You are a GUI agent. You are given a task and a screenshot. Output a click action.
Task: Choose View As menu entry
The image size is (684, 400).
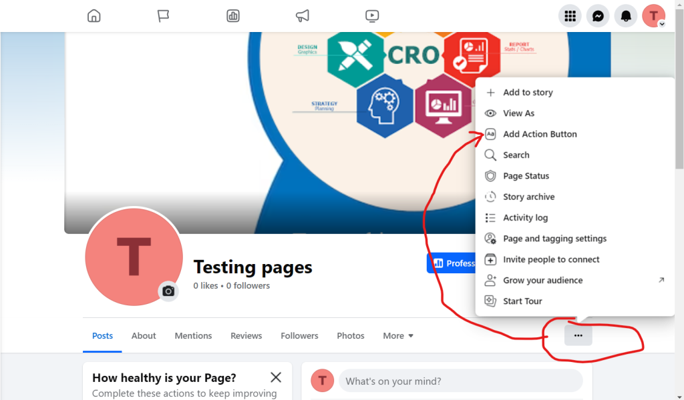pyautogui.click(x=575, y=113)
